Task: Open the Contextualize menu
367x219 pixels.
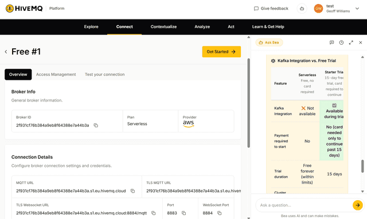Action: 163,27
